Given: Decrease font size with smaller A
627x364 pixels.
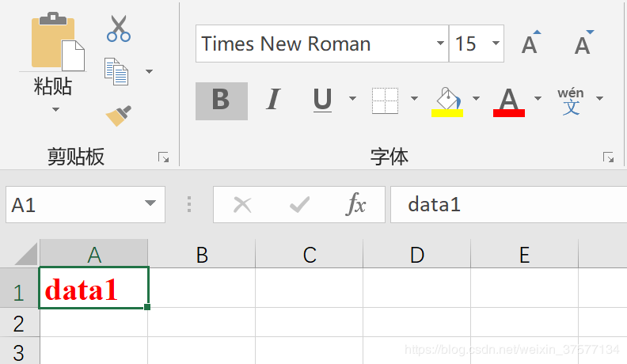Looking at the screenshot, I should [x=583, y=44].
